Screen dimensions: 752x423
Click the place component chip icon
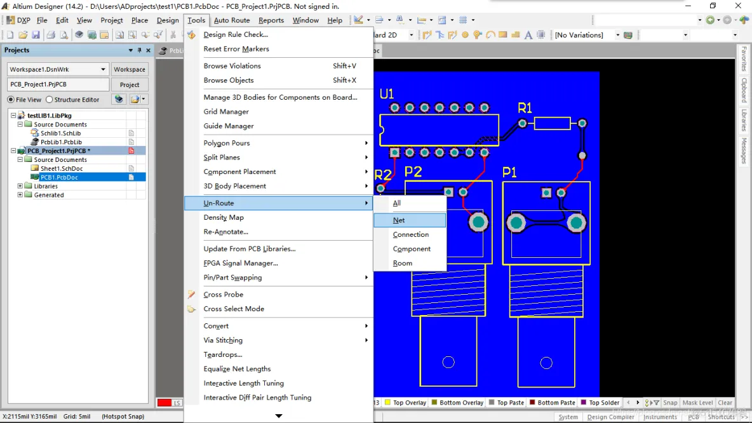(x=540, y=35)
